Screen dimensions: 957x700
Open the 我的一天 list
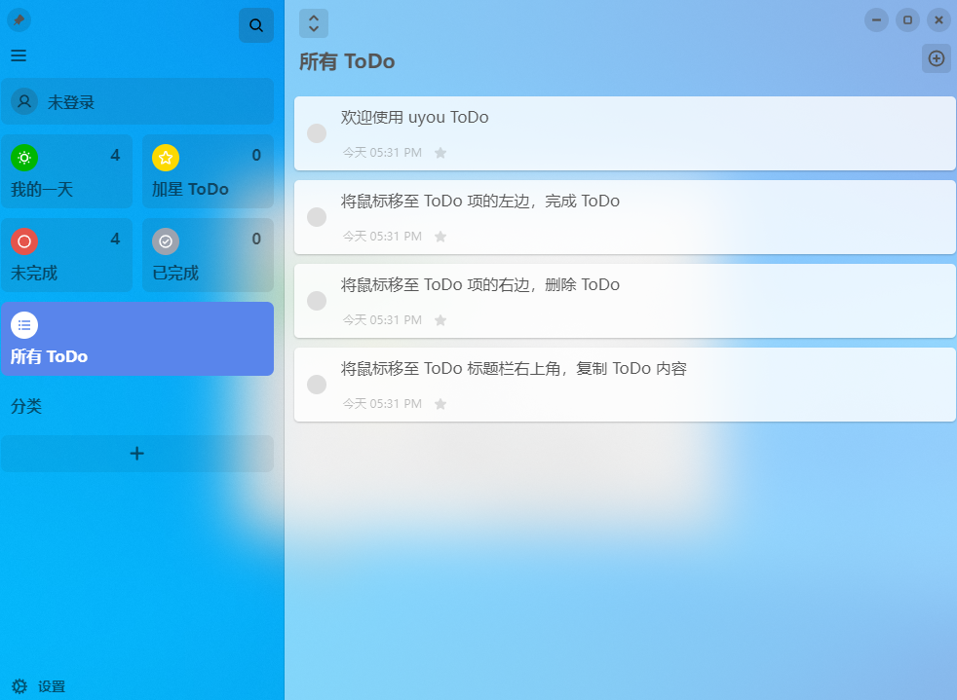click(66, 171)
